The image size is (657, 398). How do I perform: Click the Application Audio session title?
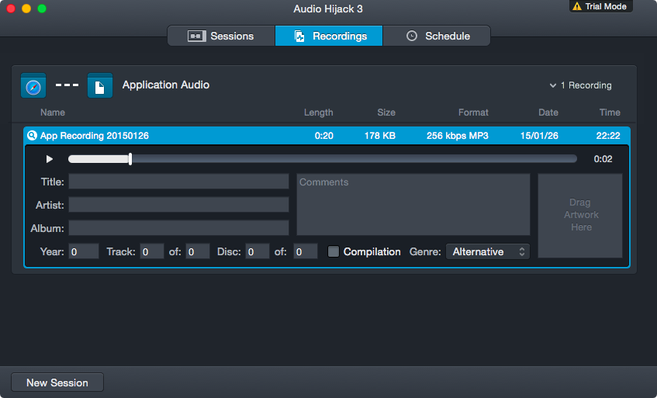tap(166, 85)
